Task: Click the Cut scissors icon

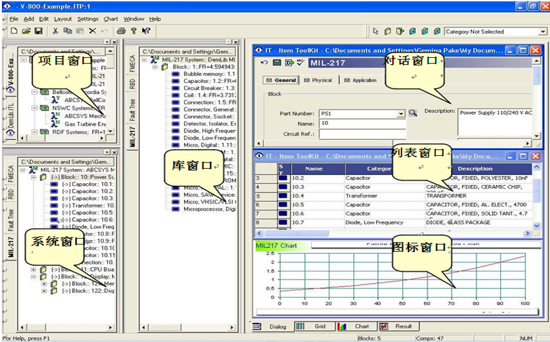Action: [x=55, y=31]
